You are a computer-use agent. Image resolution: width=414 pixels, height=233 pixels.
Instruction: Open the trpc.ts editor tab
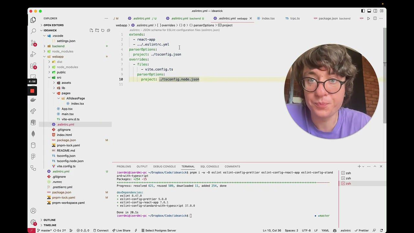pos(295,18)
